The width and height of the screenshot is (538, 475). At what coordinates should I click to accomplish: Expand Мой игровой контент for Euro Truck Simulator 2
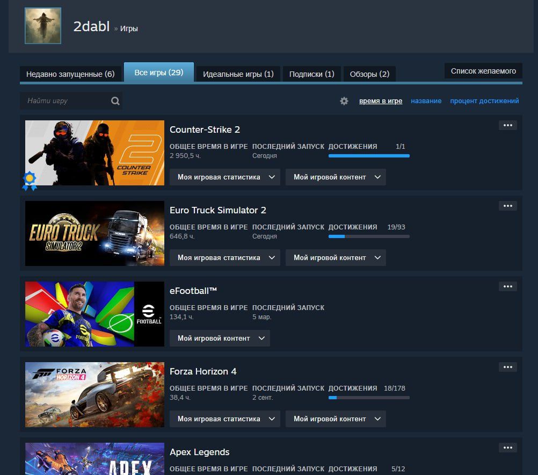tap(336, 257)
